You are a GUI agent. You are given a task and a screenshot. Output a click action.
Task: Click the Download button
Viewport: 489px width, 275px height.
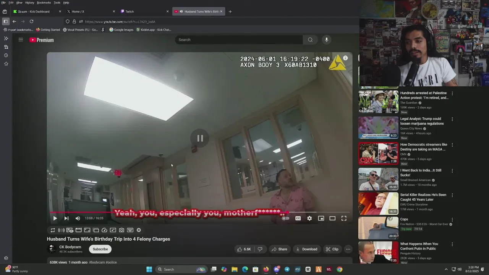point(306,249)
